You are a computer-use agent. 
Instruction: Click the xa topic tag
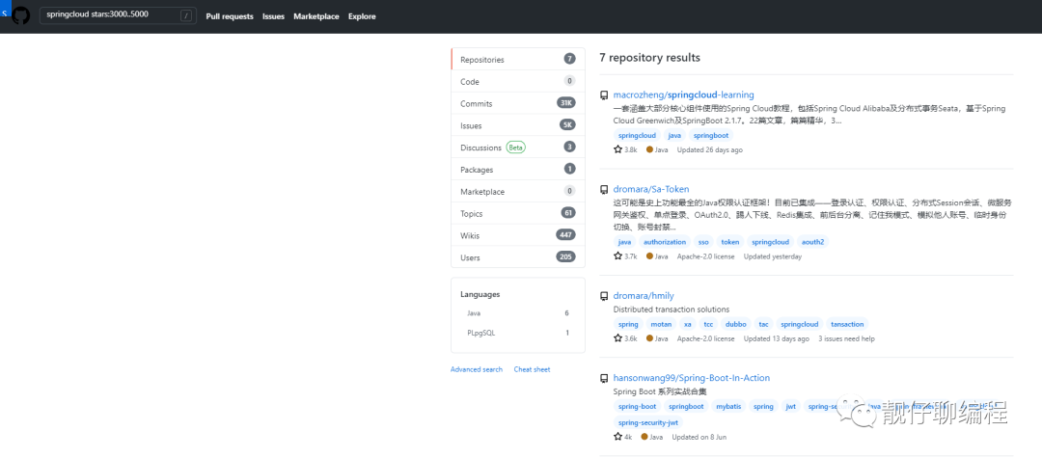688,324
